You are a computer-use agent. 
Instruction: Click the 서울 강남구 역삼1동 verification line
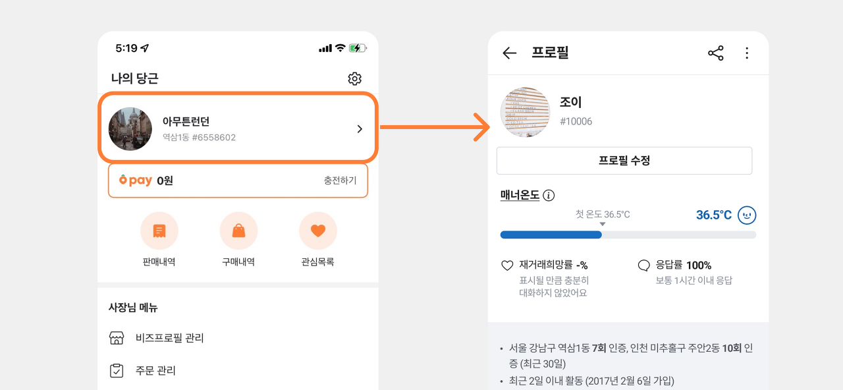pos(631,356)
